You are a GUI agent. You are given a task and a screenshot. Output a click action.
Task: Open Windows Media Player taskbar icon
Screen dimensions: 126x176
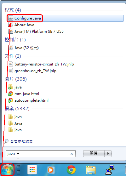click(x=51, y=170)
